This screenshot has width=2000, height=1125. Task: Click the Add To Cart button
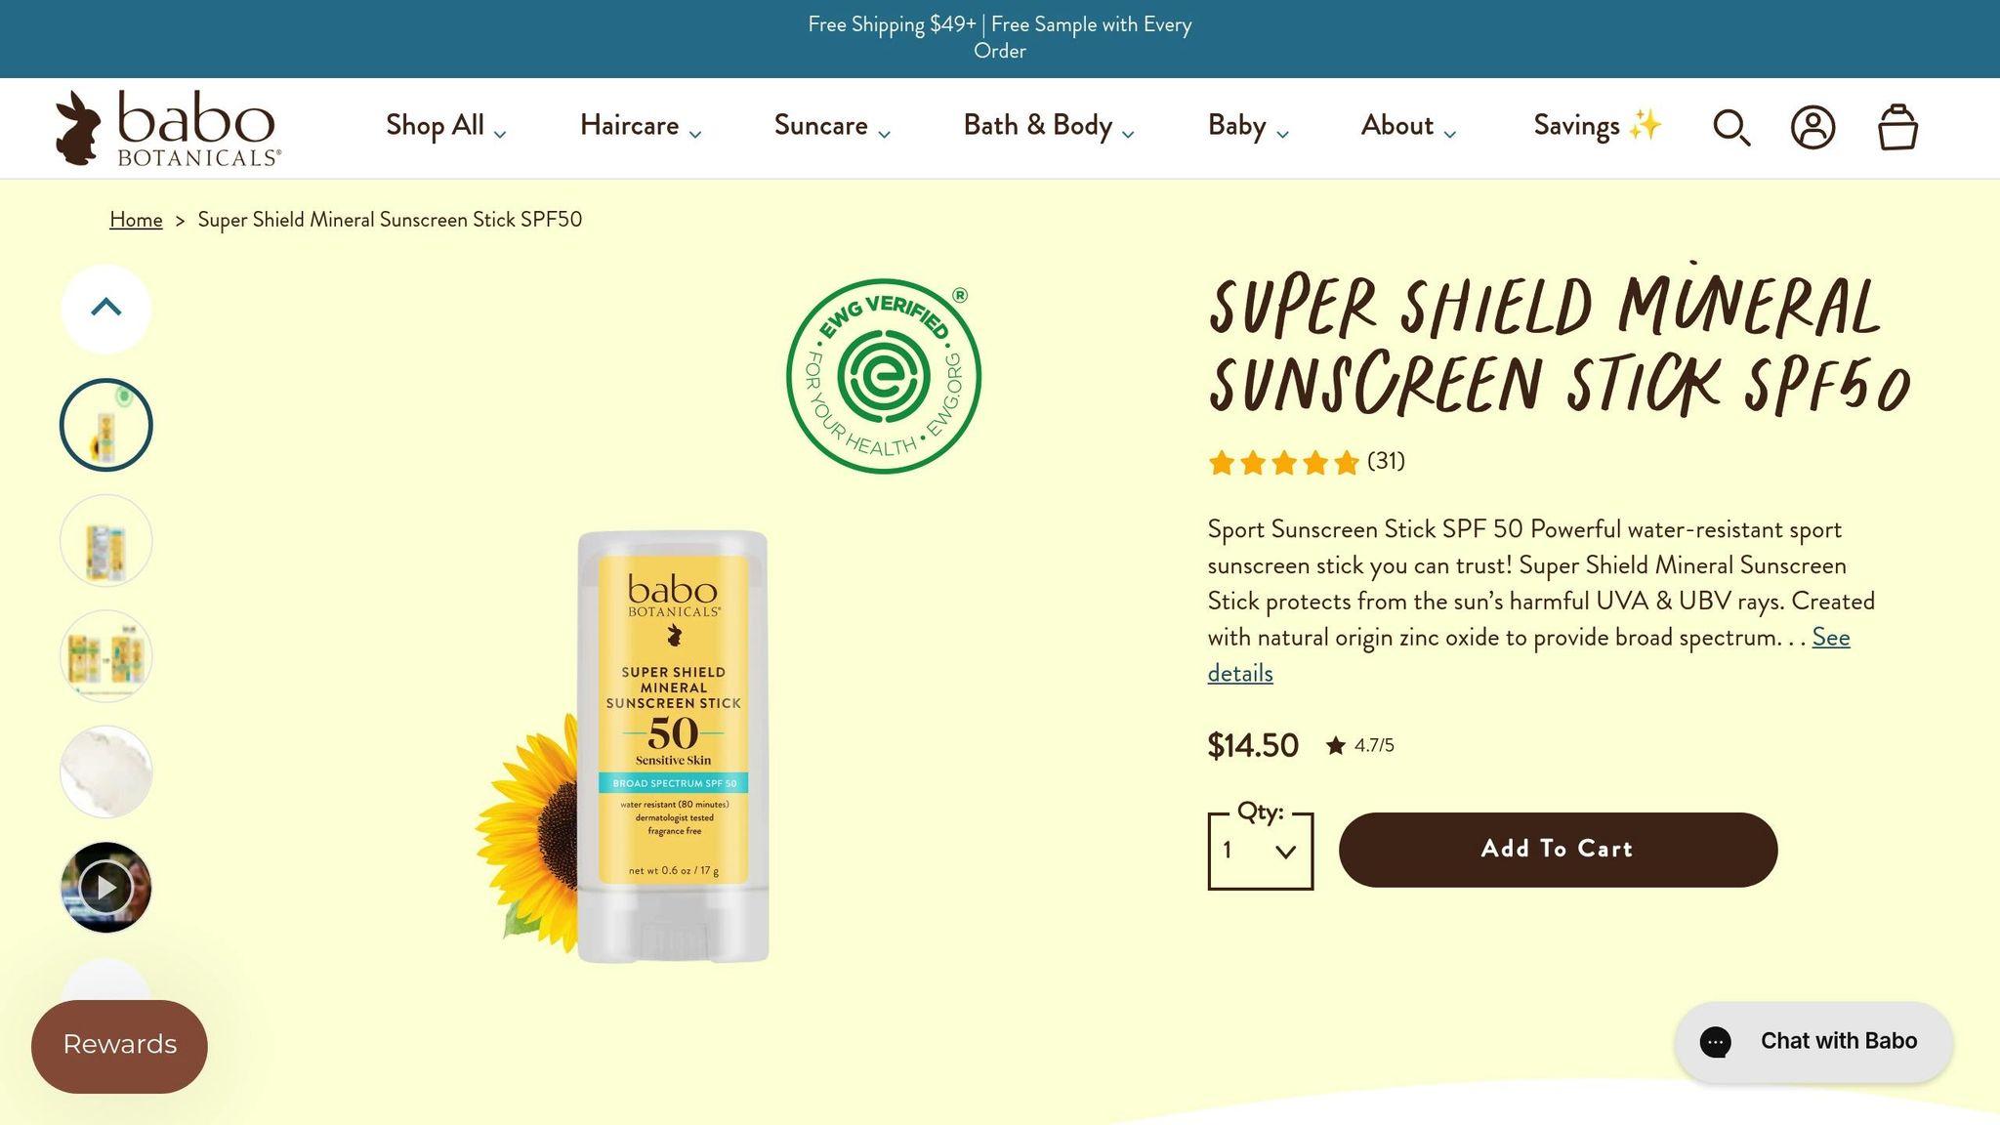click(x=1556, y=849)
